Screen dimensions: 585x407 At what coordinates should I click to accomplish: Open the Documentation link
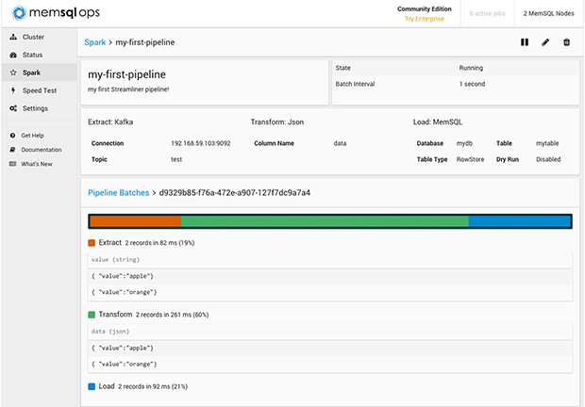pyautogui.click(x=42, y=150)
